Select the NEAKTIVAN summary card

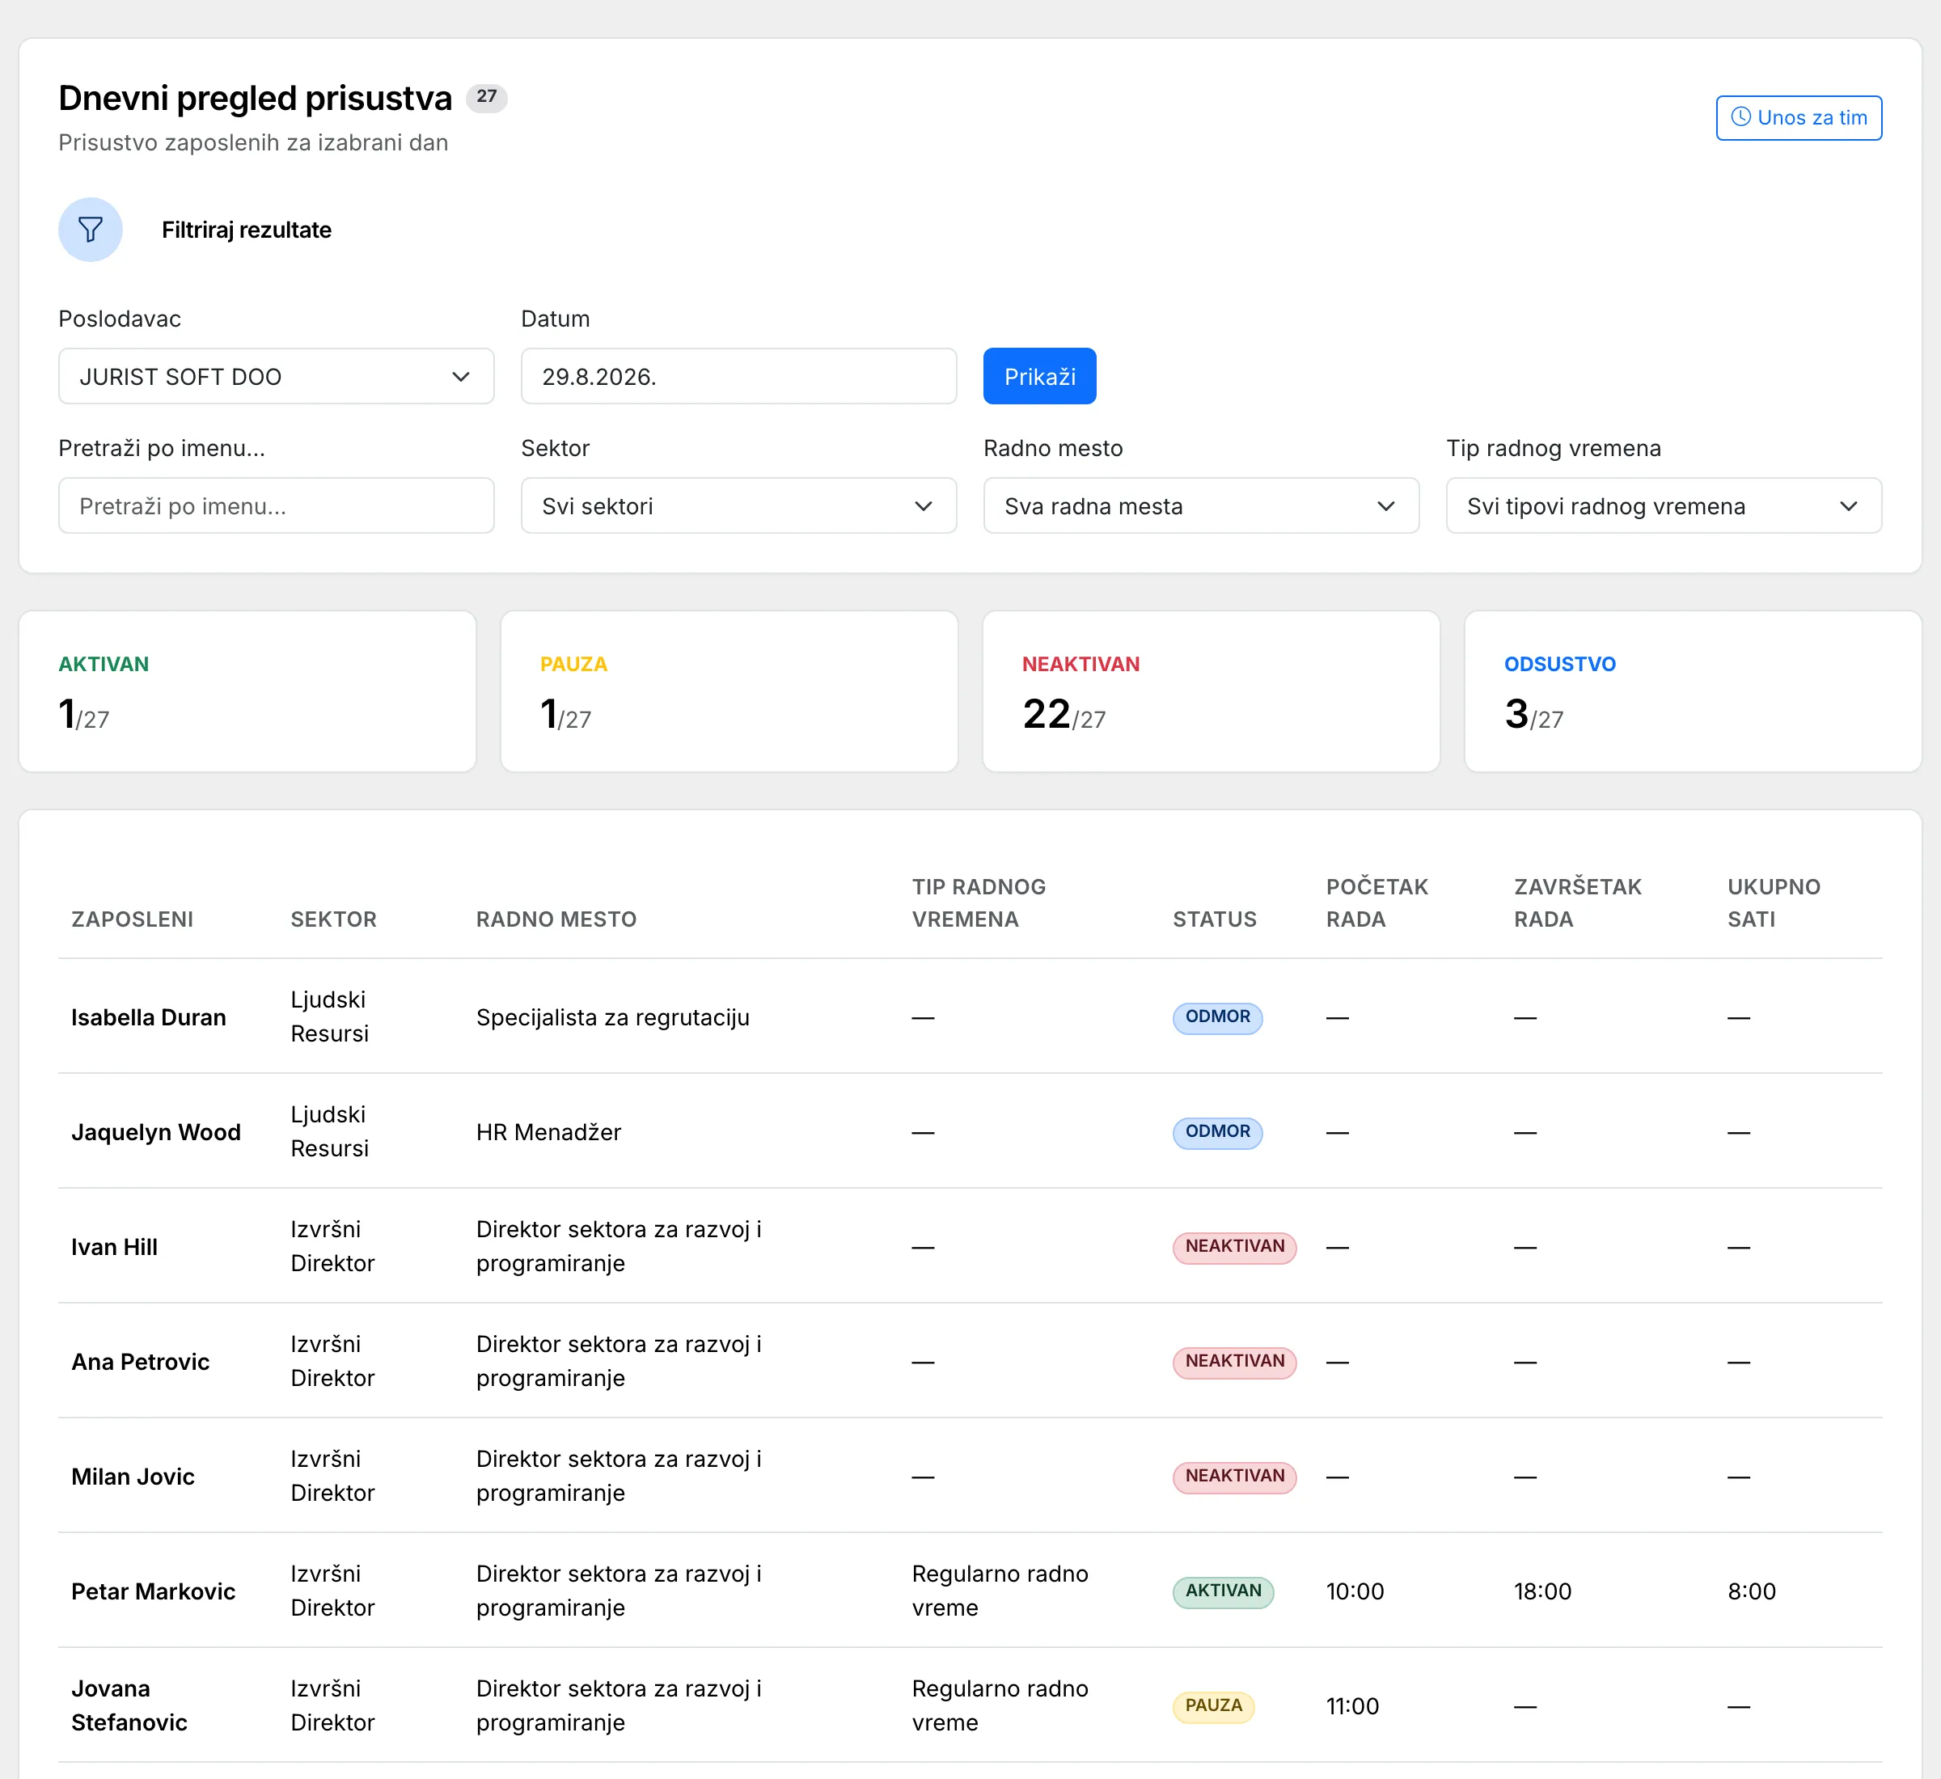(x=1212, y=691)
